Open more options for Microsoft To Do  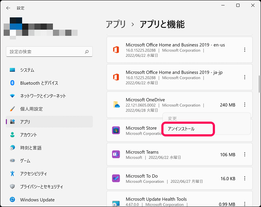245,178
